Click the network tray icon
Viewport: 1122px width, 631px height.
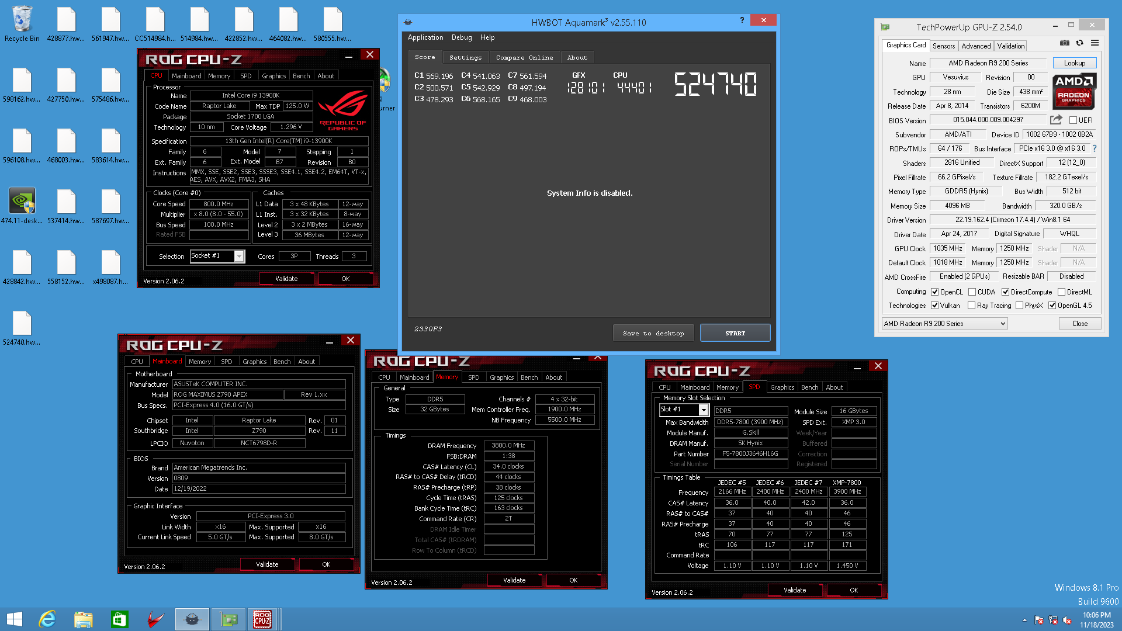(1053, 620)
